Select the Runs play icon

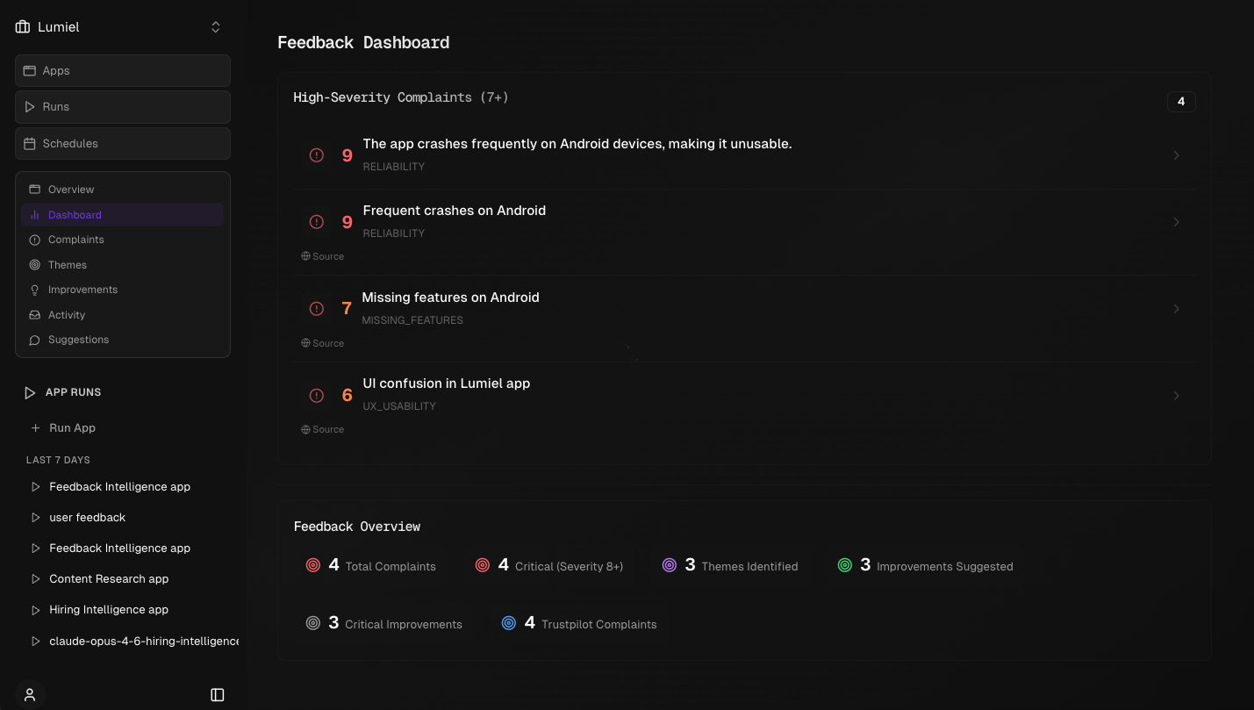[31, 106]
